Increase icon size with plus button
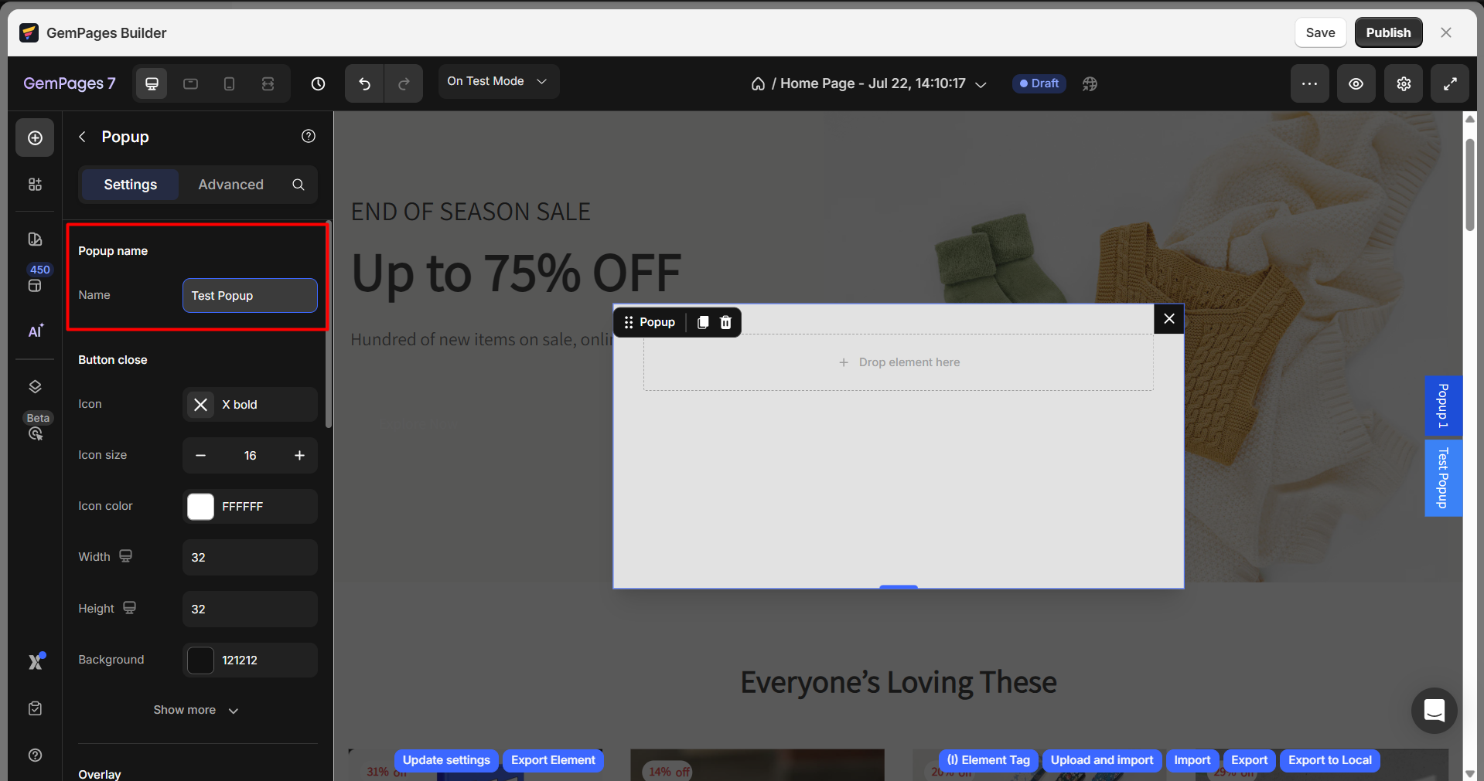1484x781 pixels. pyautogui.click(x=299, y=456)
